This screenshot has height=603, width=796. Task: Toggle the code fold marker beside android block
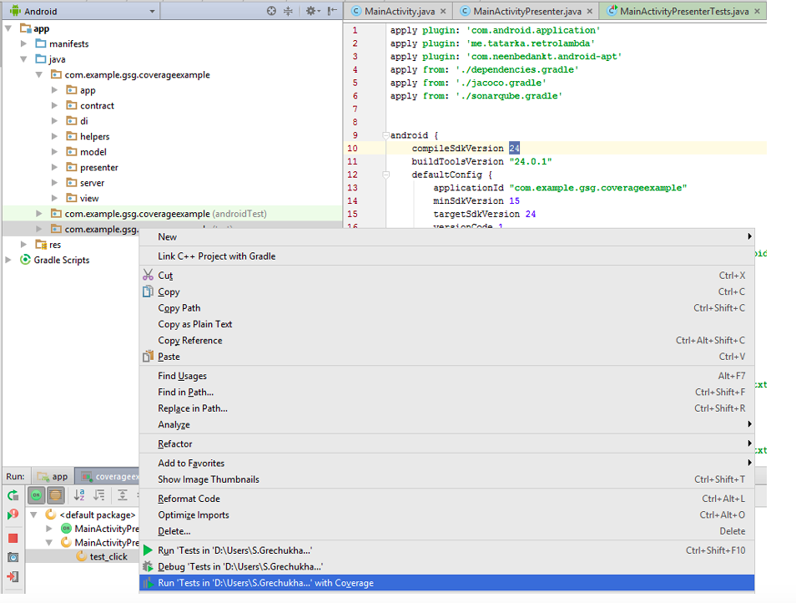point(385,135)
